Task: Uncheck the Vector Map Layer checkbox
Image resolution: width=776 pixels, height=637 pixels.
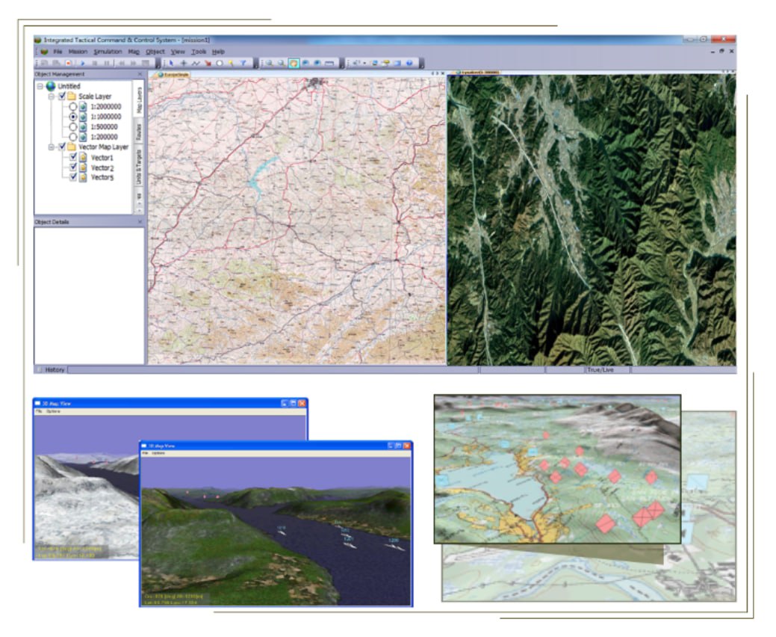Action: [x=62, y=147]
